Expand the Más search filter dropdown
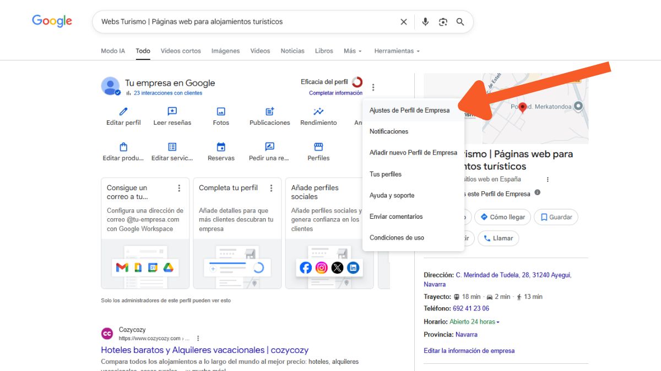 (352, 51)
